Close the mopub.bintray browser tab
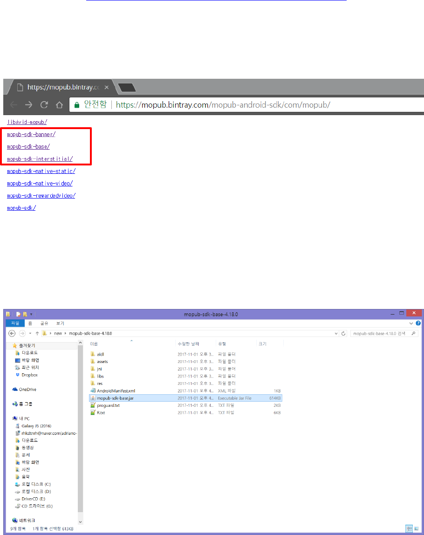The height and width of the screenshot is (535, 424). [106, 87]
